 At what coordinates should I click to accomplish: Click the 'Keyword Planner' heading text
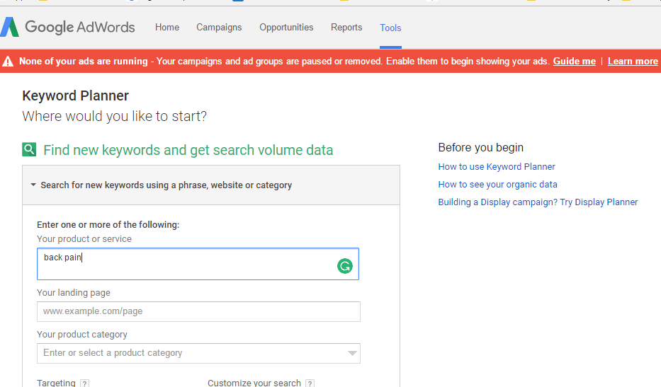point(76,96)
